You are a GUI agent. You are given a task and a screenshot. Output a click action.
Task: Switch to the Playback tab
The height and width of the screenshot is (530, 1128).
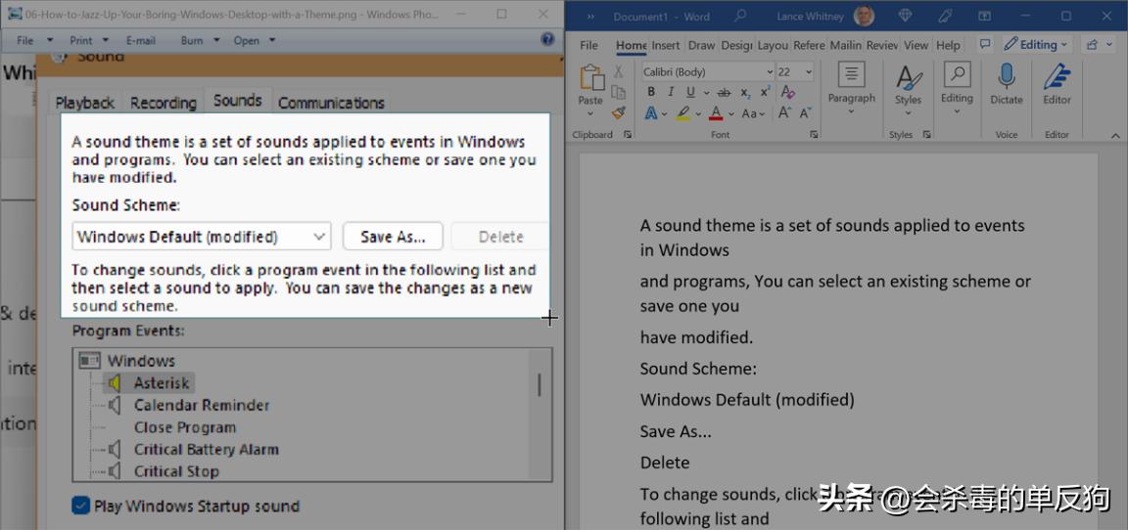pos(85,103)
